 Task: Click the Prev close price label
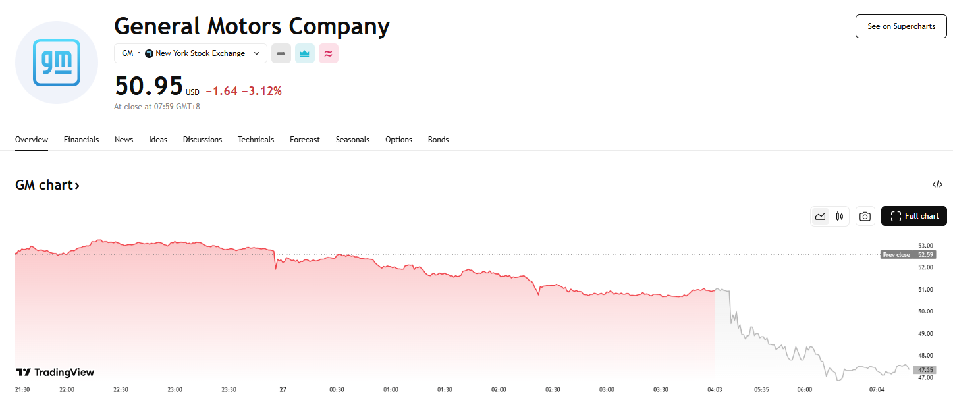pyautogui.click(x=896, y=254)
